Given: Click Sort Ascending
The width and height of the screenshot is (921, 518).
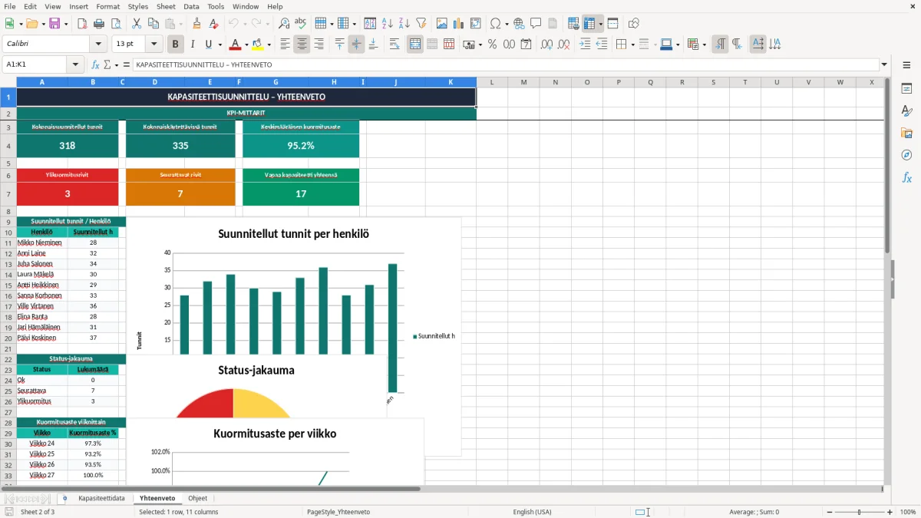Looking at the screenshot, I should 388,24.
